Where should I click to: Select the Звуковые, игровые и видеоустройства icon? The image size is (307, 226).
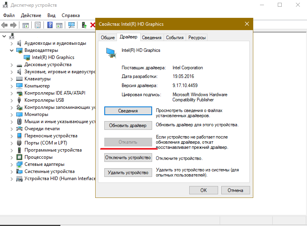tap(19, 72)
